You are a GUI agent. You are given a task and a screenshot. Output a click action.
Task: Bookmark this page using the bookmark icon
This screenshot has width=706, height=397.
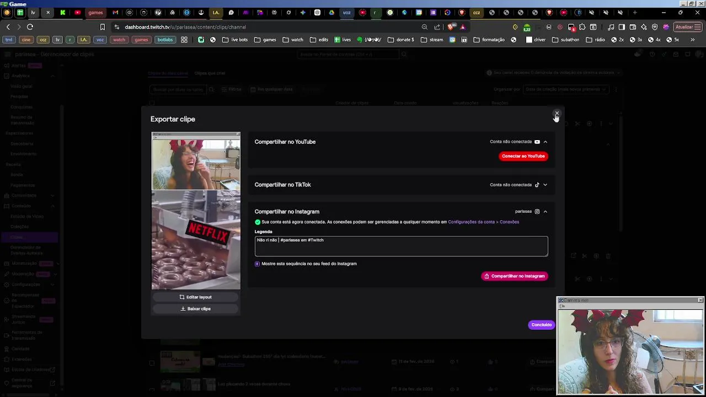click(x=102, y=26)
